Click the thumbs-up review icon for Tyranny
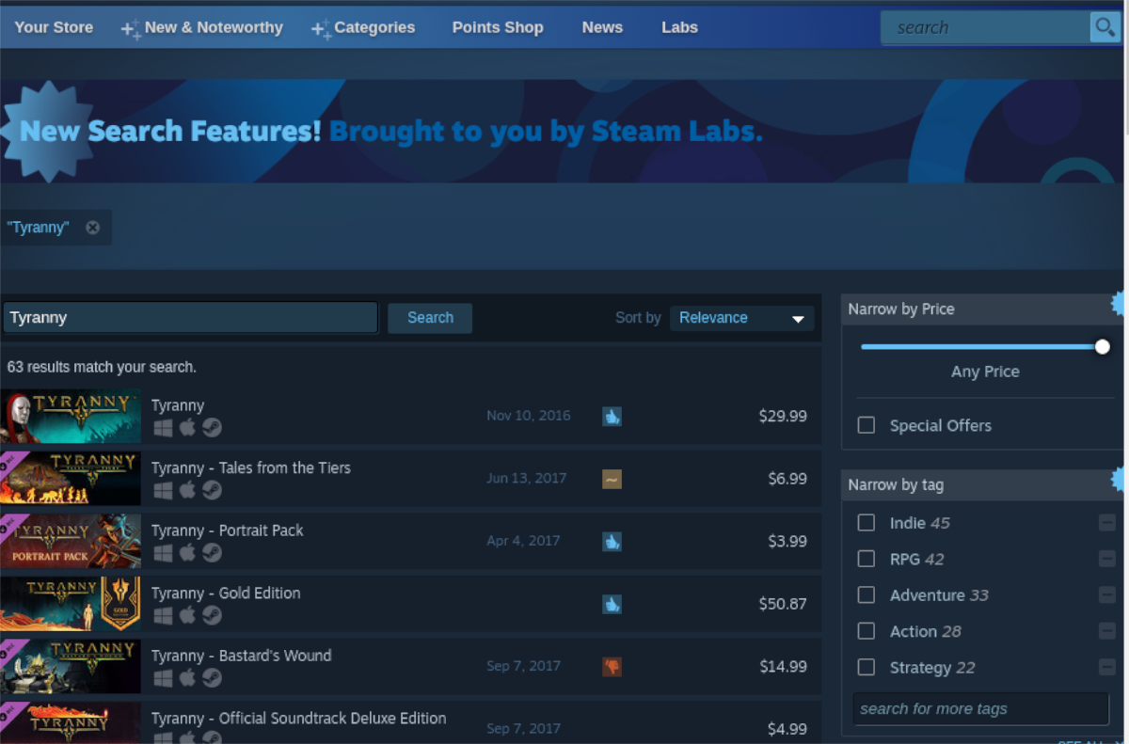This screenshot has width=1129, height=744. pos(612,416)
